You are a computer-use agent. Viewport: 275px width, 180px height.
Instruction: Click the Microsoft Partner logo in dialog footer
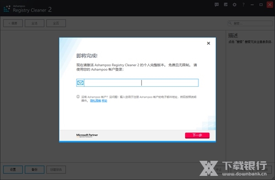pos(87,135)
